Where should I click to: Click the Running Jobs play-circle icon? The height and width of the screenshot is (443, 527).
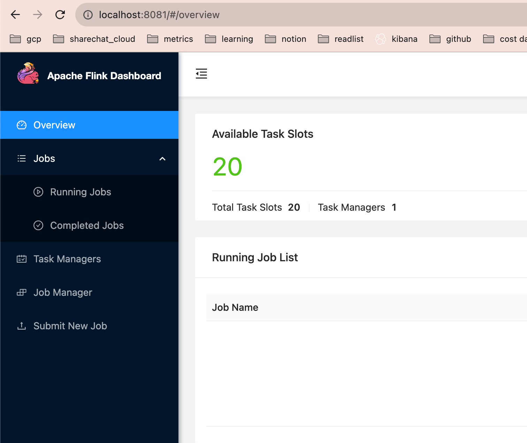[38, 192]
